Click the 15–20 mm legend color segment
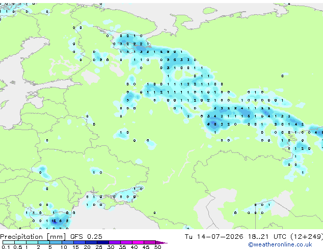The width and height of the screenshot is (323, 249). [x=79, y=242]
